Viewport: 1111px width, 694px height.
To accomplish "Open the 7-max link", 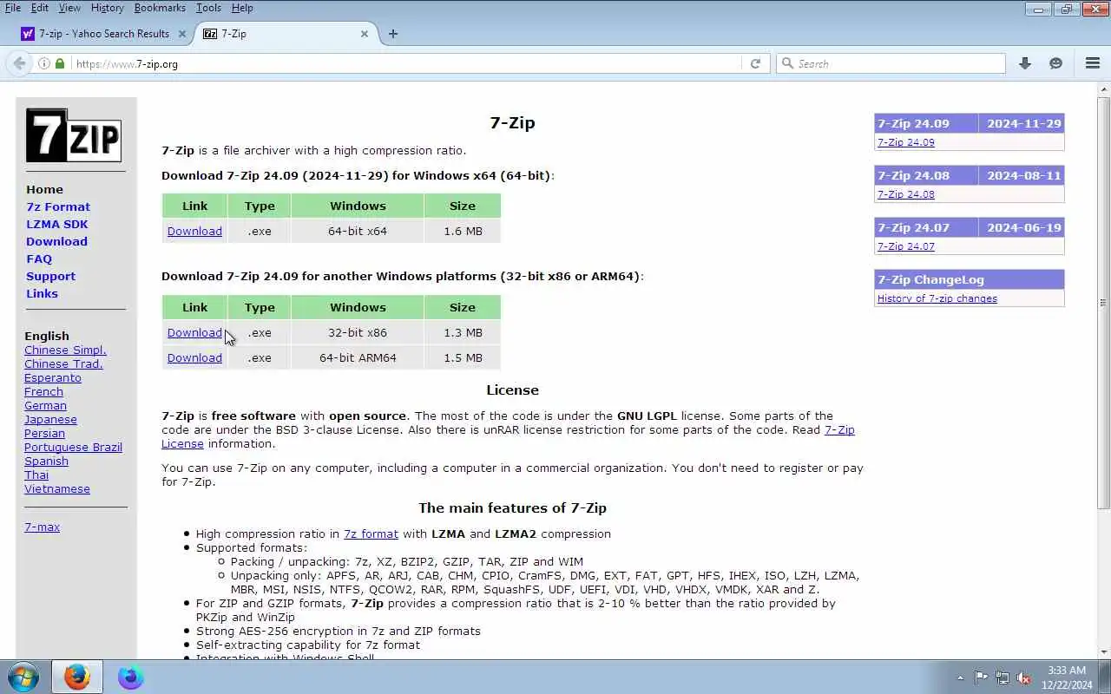I will pos(42,527).
